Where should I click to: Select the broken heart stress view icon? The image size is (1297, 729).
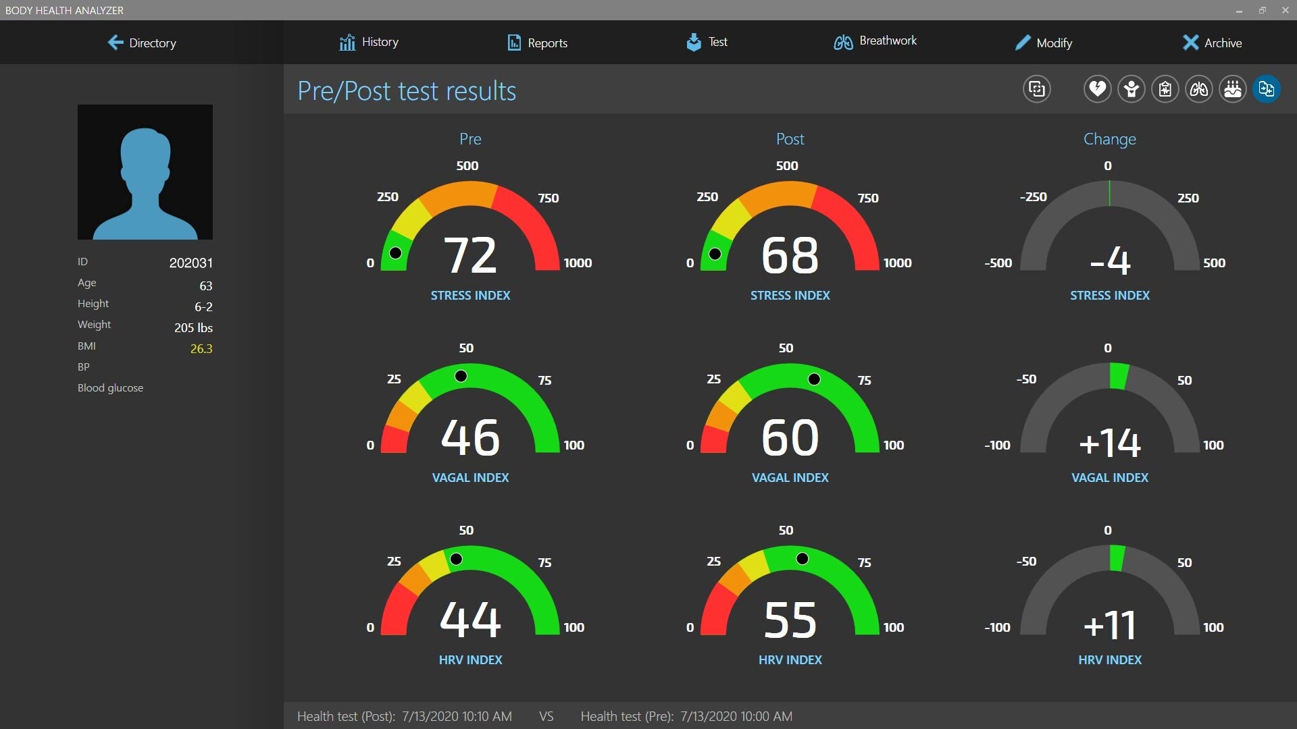1097,89
